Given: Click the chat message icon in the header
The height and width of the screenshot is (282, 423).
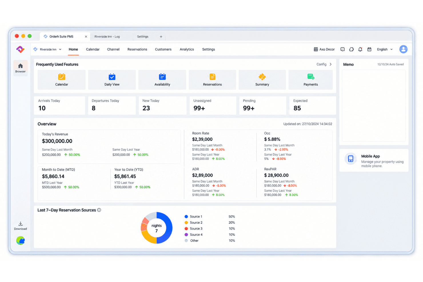Looking at the screenshot, I should (342, 49).
